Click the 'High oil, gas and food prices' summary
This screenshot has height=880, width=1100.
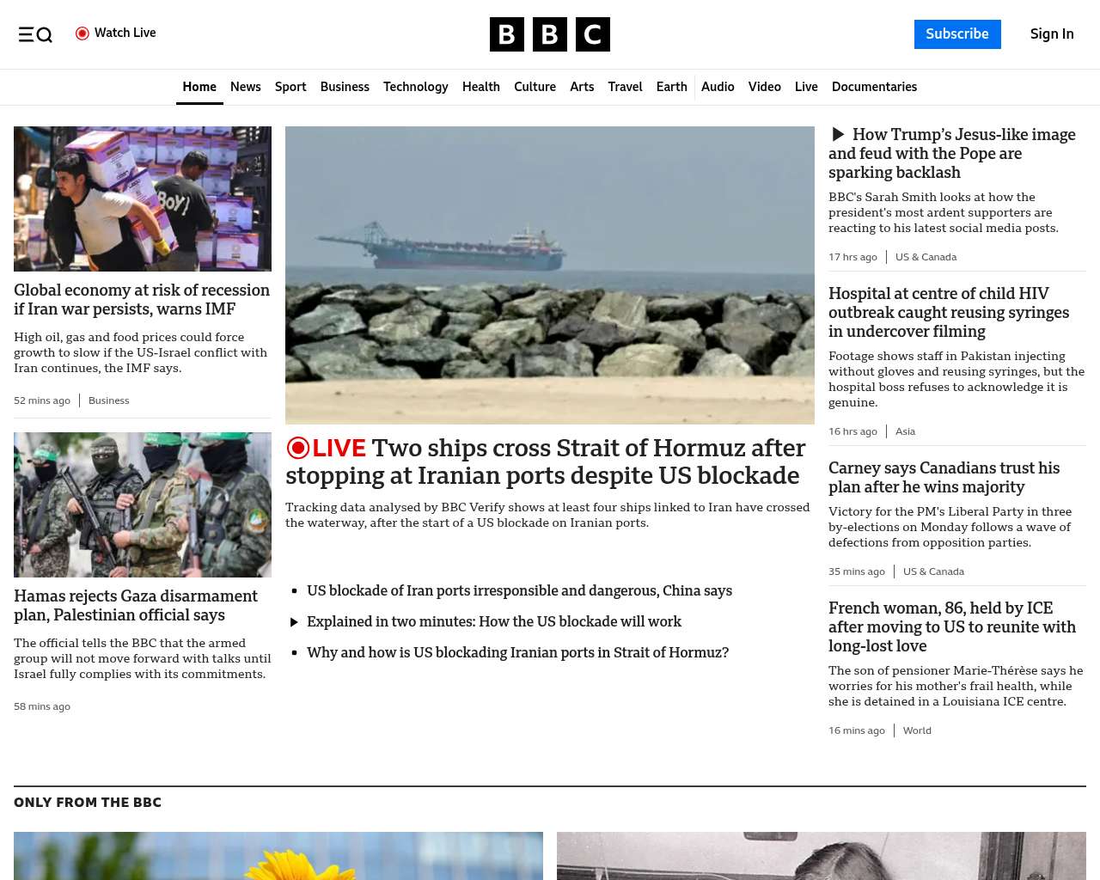[x=141, y=352]
